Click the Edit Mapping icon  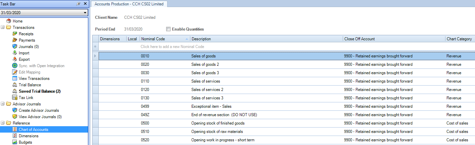(x=15, y=72)
